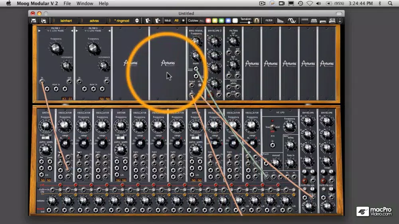This screenshot has width=399, height=224.
Task: Select the green cable color swatch
Action: (x=221, y=21)
